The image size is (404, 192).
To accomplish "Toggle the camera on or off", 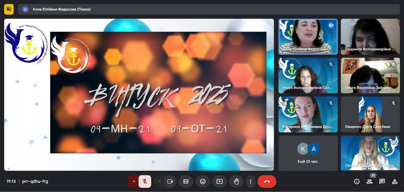I will click(170, 182).
